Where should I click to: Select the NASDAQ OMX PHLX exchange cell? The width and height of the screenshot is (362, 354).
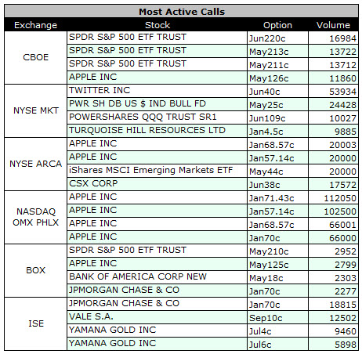pos(36,217)
